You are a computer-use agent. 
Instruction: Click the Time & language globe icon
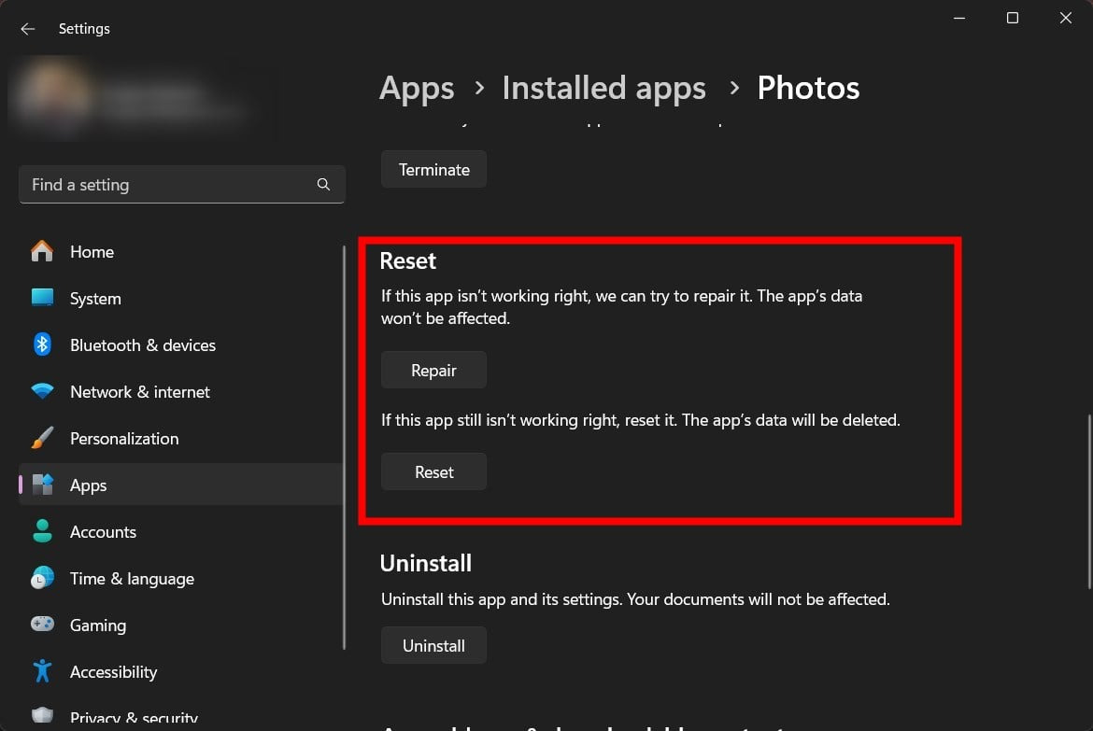(42, 578)
